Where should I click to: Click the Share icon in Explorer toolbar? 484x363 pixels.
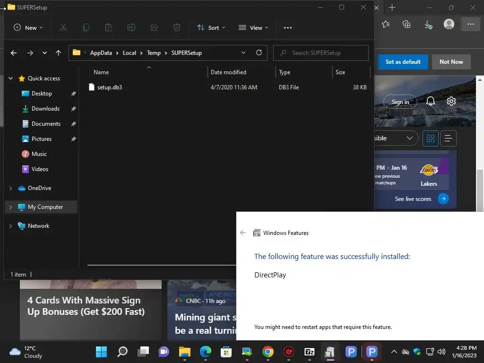tap(154, 28)
